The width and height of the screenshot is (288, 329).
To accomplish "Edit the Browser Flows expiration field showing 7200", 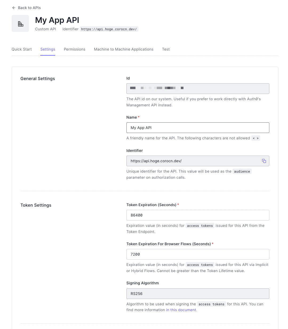I will pos(198,254).
